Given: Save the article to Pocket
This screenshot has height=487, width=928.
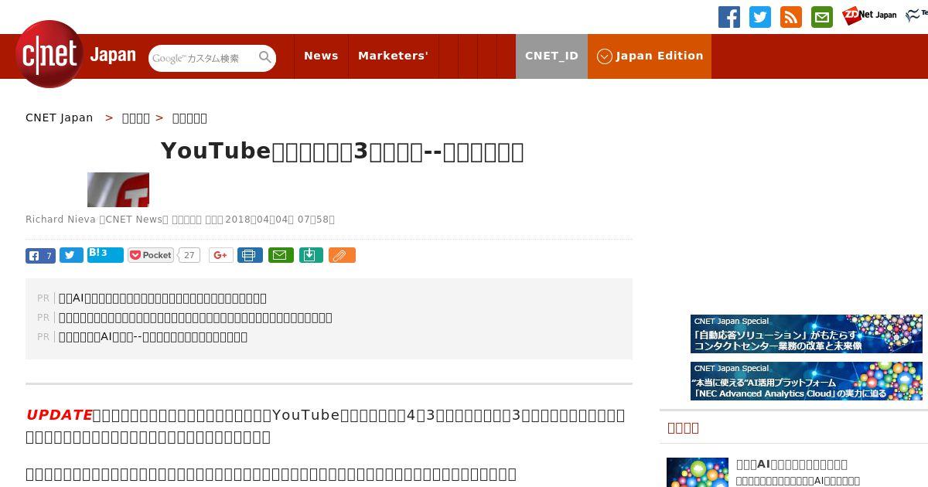Looking at the screenshot, I should click(x=151, y=255).
